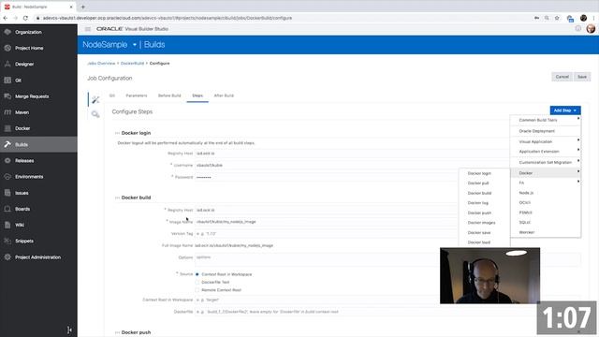Image resolution: width=599 pixels, height=337 pixels.
Task: Expand the Visual Application submenu
Action: (546, 141)
